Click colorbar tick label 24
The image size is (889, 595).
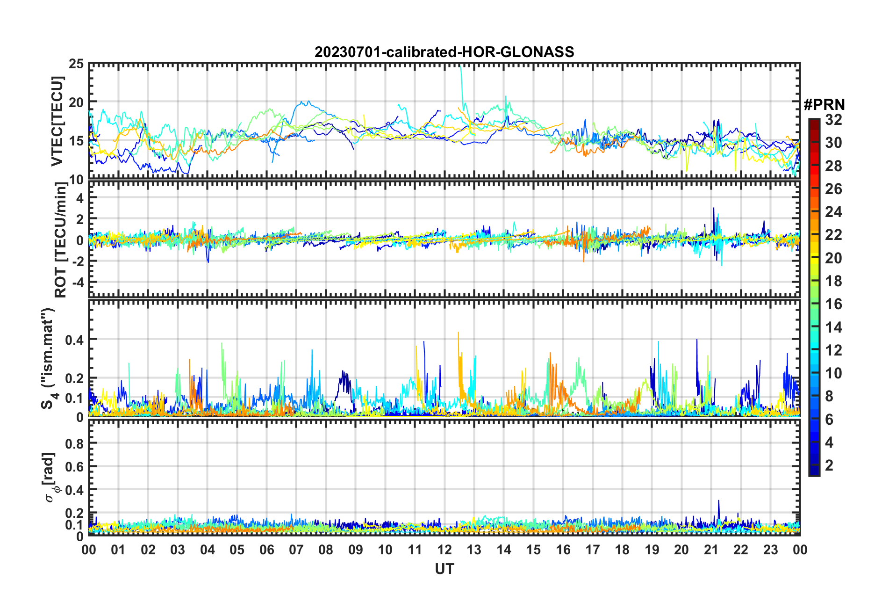[x=833, y=212]
